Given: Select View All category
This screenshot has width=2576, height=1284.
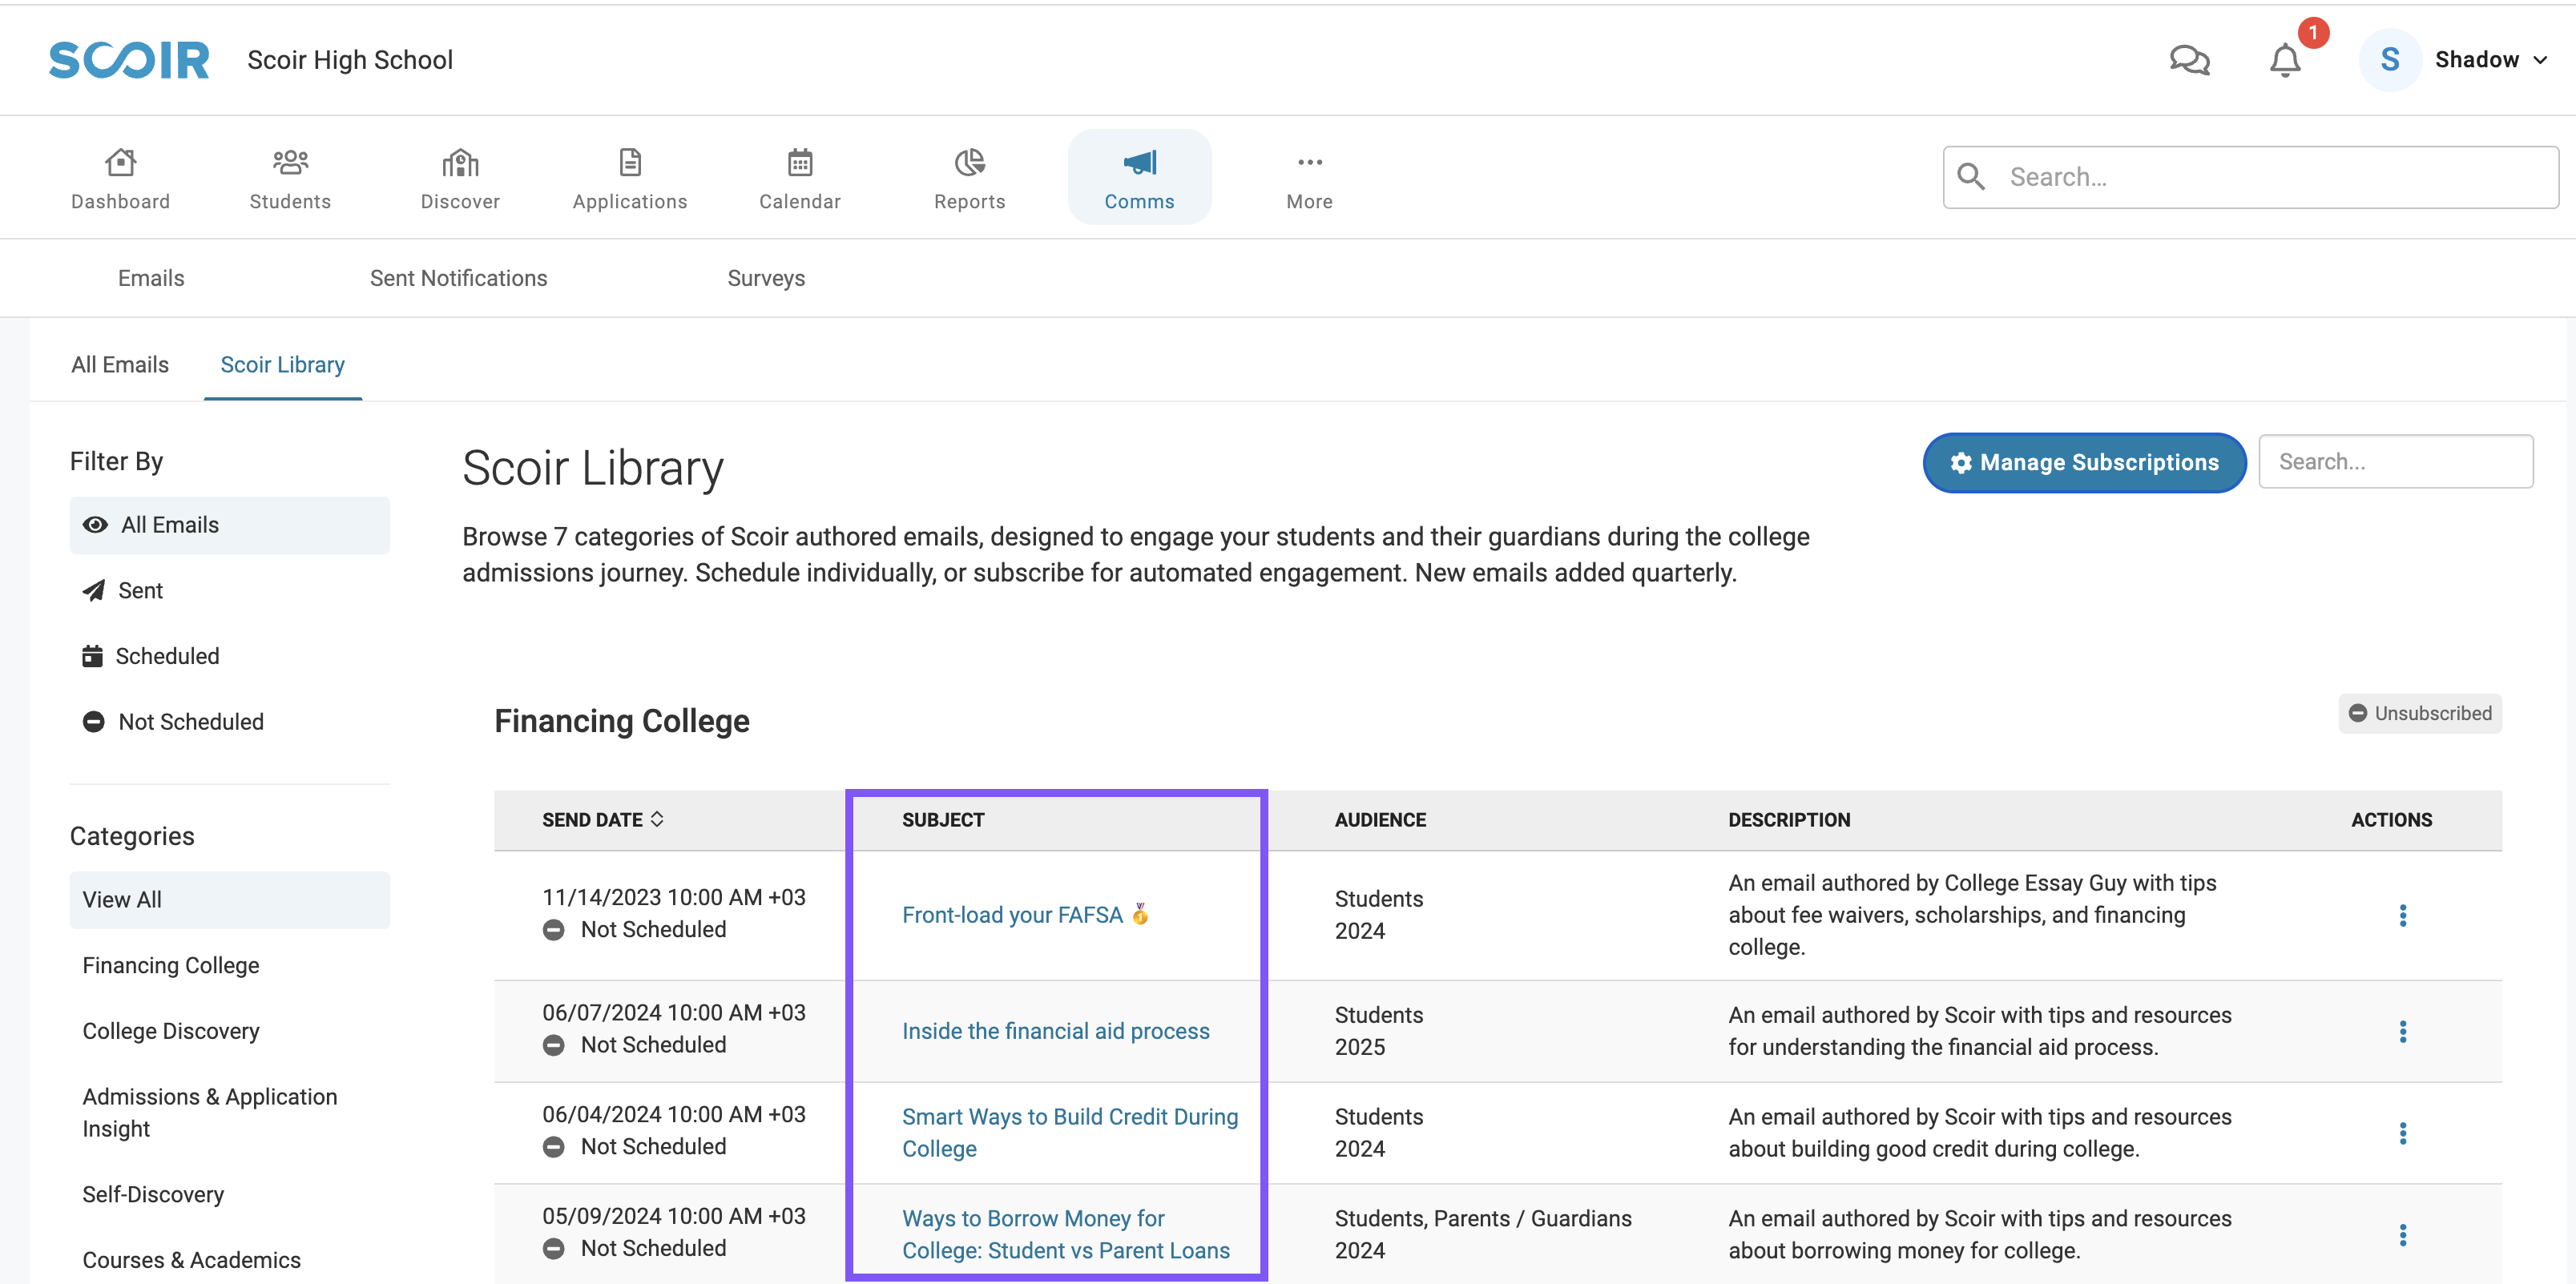Looking at the screenshot, I should 230,900.
